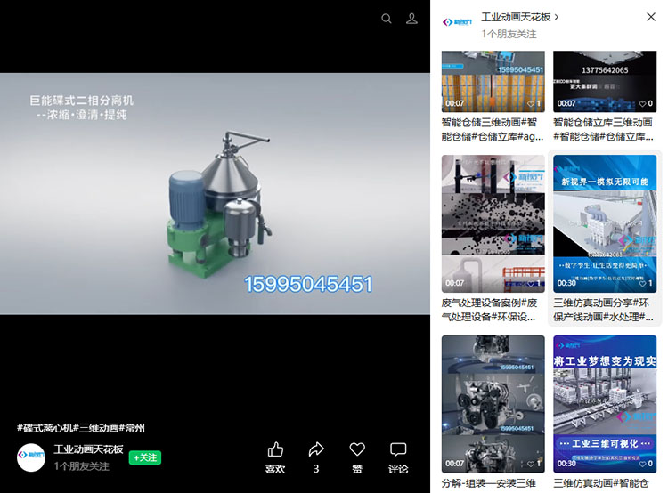Open the 智能仓储立库三维动画 video thumbnail

[605, 82]
